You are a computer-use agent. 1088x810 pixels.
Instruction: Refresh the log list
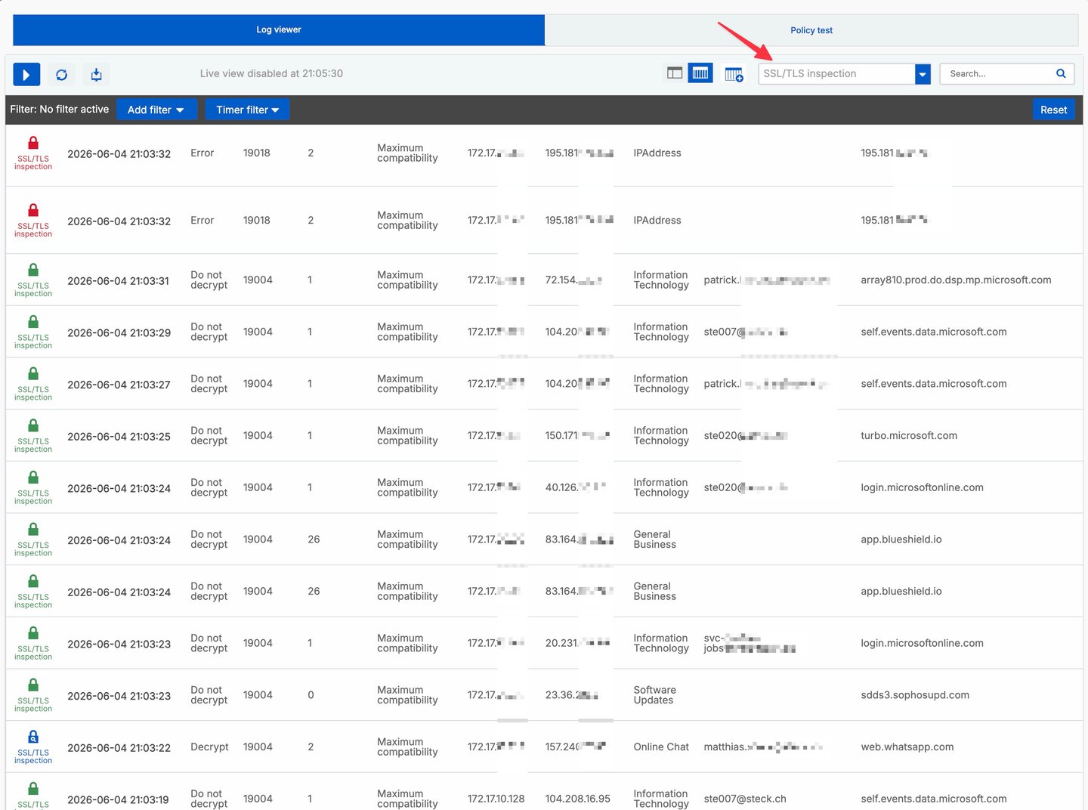[61, 74]
